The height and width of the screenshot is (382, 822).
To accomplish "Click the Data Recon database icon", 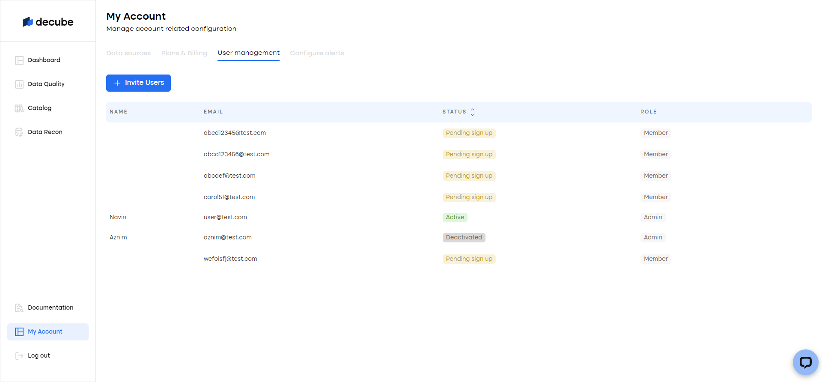I will (19, 132).
